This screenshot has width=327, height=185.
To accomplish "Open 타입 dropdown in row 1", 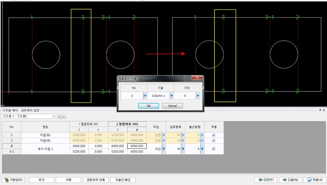I will (x=164, y=135).
